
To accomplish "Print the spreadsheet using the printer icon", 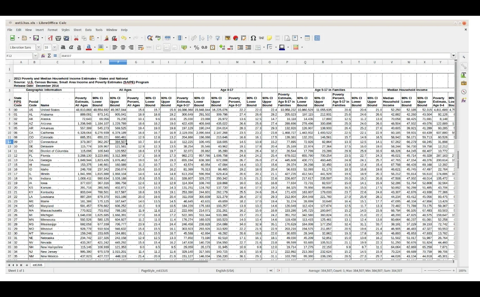I will [x=58, y=38].
